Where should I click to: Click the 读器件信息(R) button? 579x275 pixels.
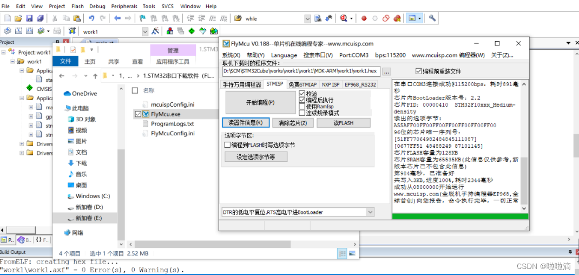[x=246, y=123]
